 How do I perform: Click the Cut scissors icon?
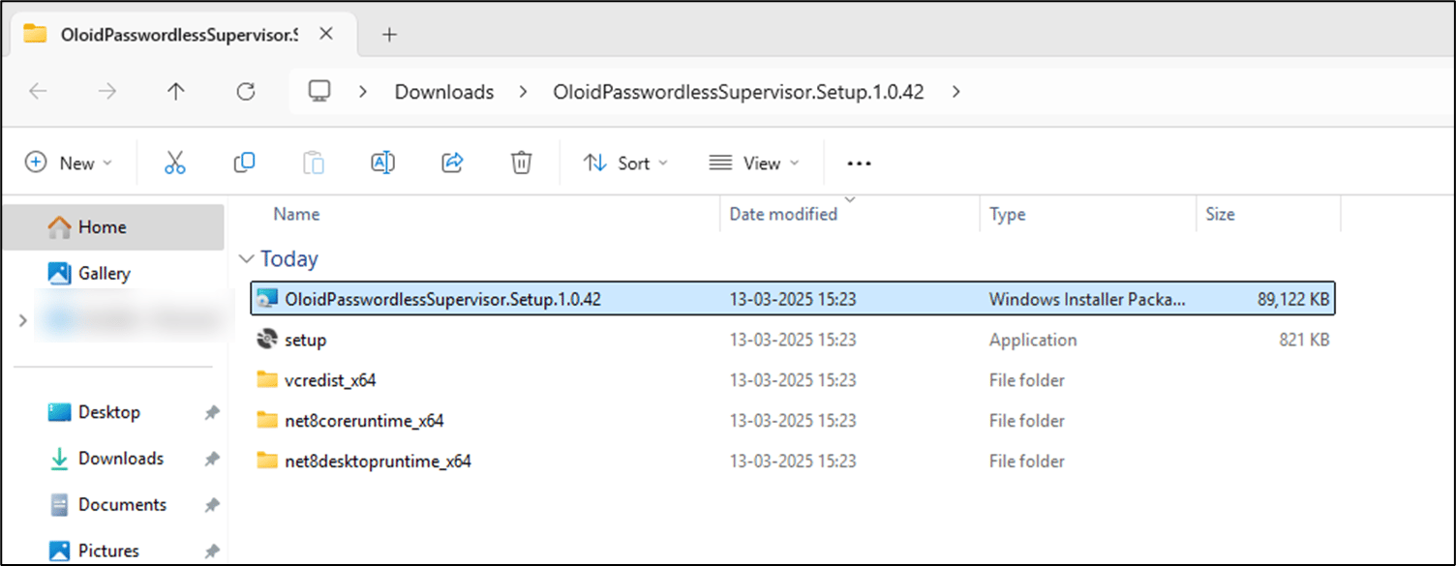(x=175, y=163)
